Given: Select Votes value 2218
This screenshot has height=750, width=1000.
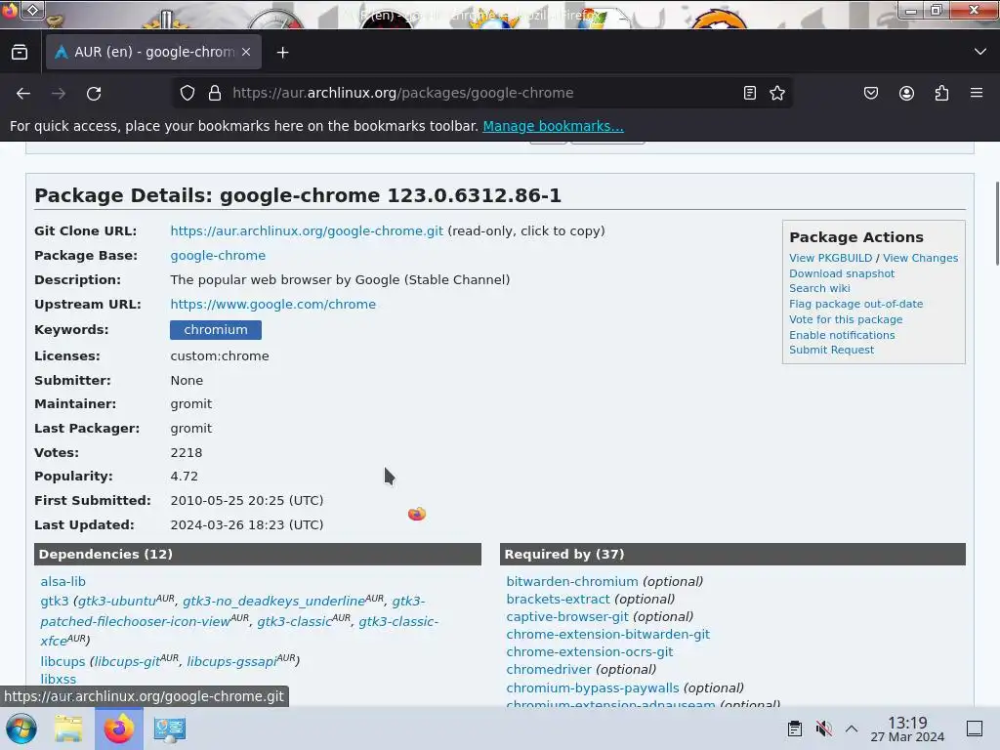Looking at the screenshot, I should coord(187,453).
